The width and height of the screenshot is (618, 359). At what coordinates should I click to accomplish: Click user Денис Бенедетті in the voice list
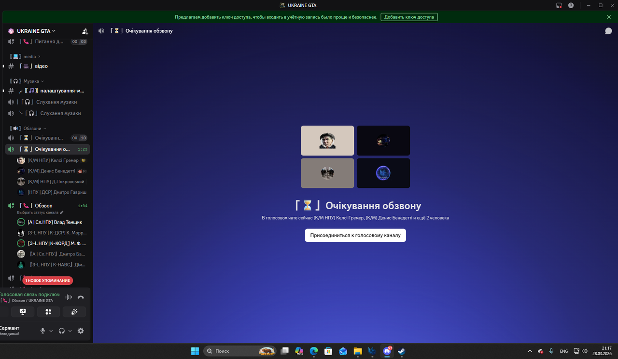(52, 171)
